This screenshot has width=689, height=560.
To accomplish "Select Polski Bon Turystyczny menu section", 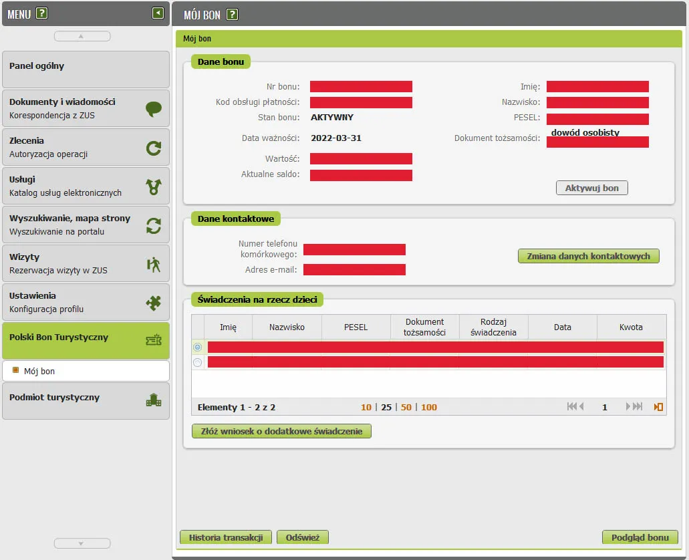I will pyautogui.click(x=86, y=341).
